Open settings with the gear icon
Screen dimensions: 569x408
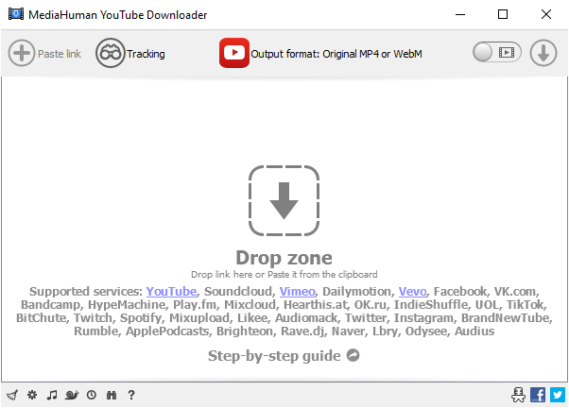tap(32, 395)
